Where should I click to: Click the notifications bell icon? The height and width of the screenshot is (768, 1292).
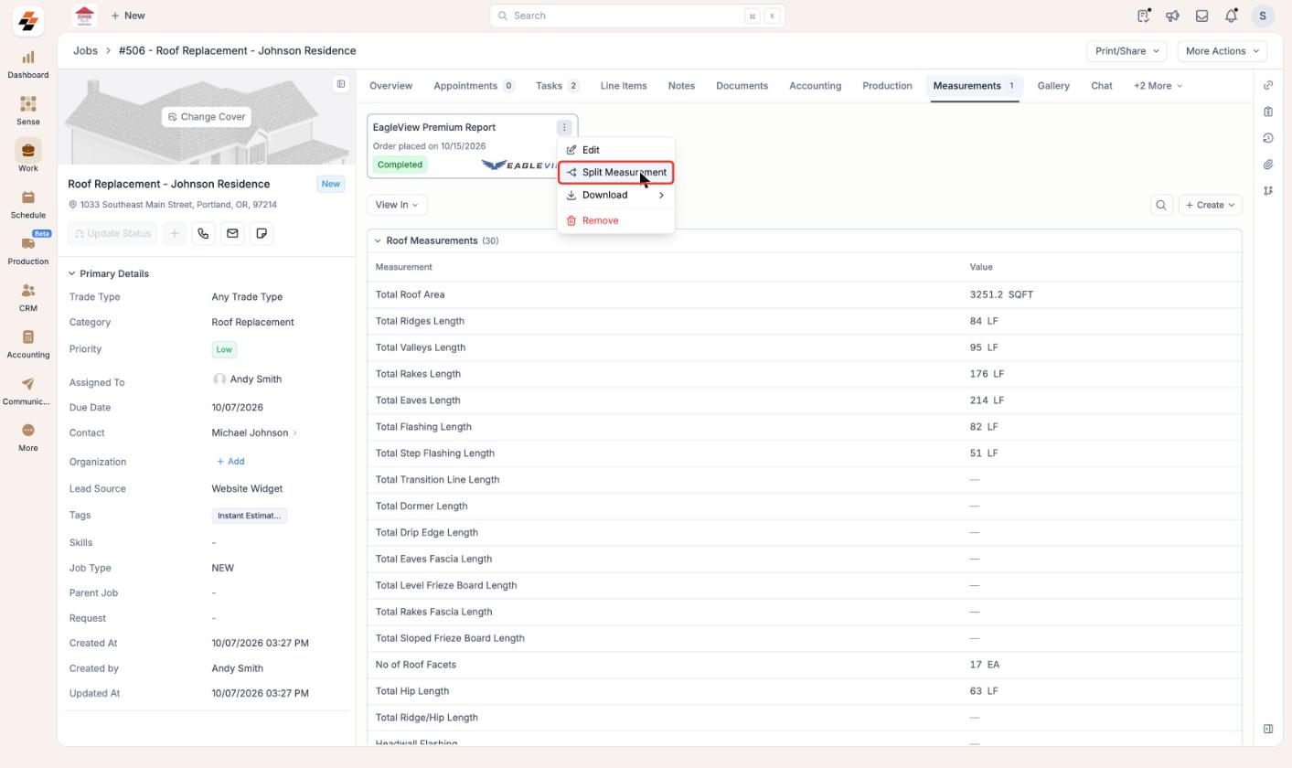pyautogui.click(x=1231, y=16)
